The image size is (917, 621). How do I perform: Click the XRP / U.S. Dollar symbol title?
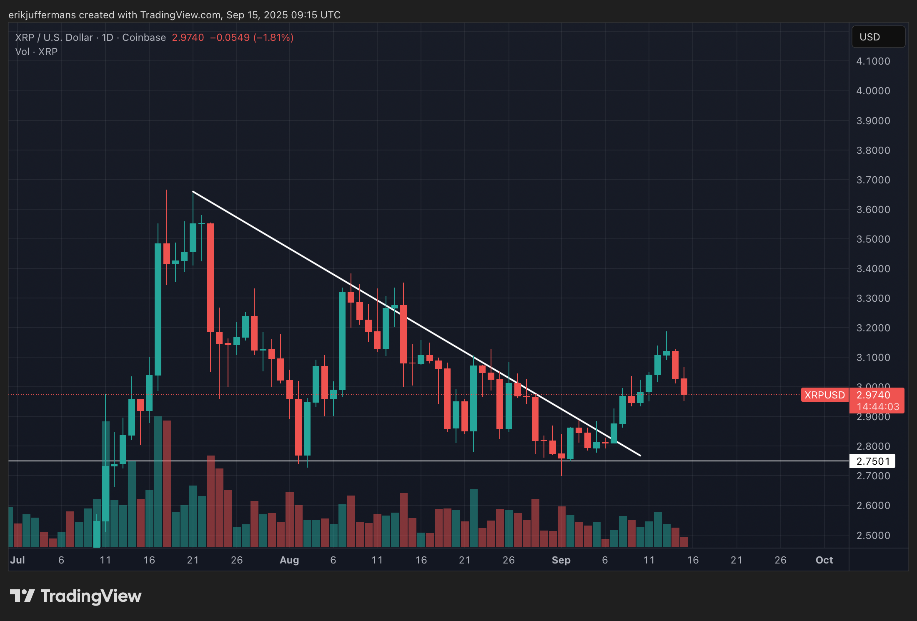(x=54, y=38)
